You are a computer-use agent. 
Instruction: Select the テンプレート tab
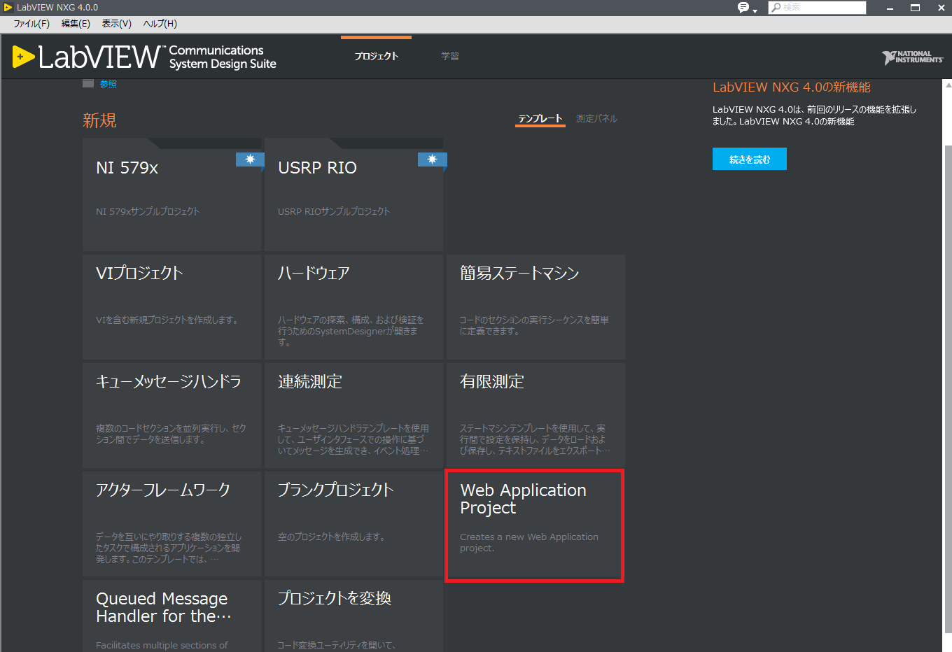[540, 119]
